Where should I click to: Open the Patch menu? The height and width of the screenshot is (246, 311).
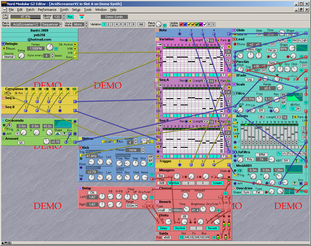[x=30, y=10]
